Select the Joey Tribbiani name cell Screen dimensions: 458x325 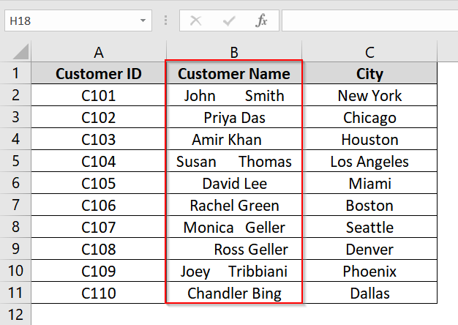[x=234, y=270]
